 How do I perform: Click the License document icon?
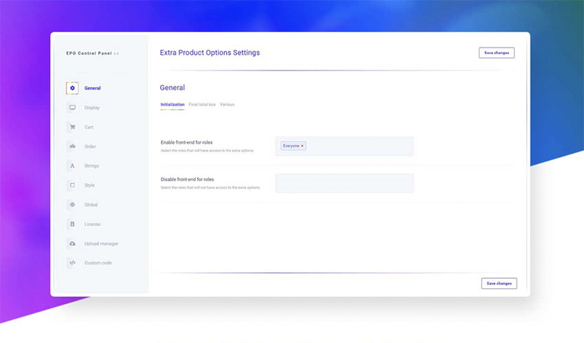tap(72, 224)
